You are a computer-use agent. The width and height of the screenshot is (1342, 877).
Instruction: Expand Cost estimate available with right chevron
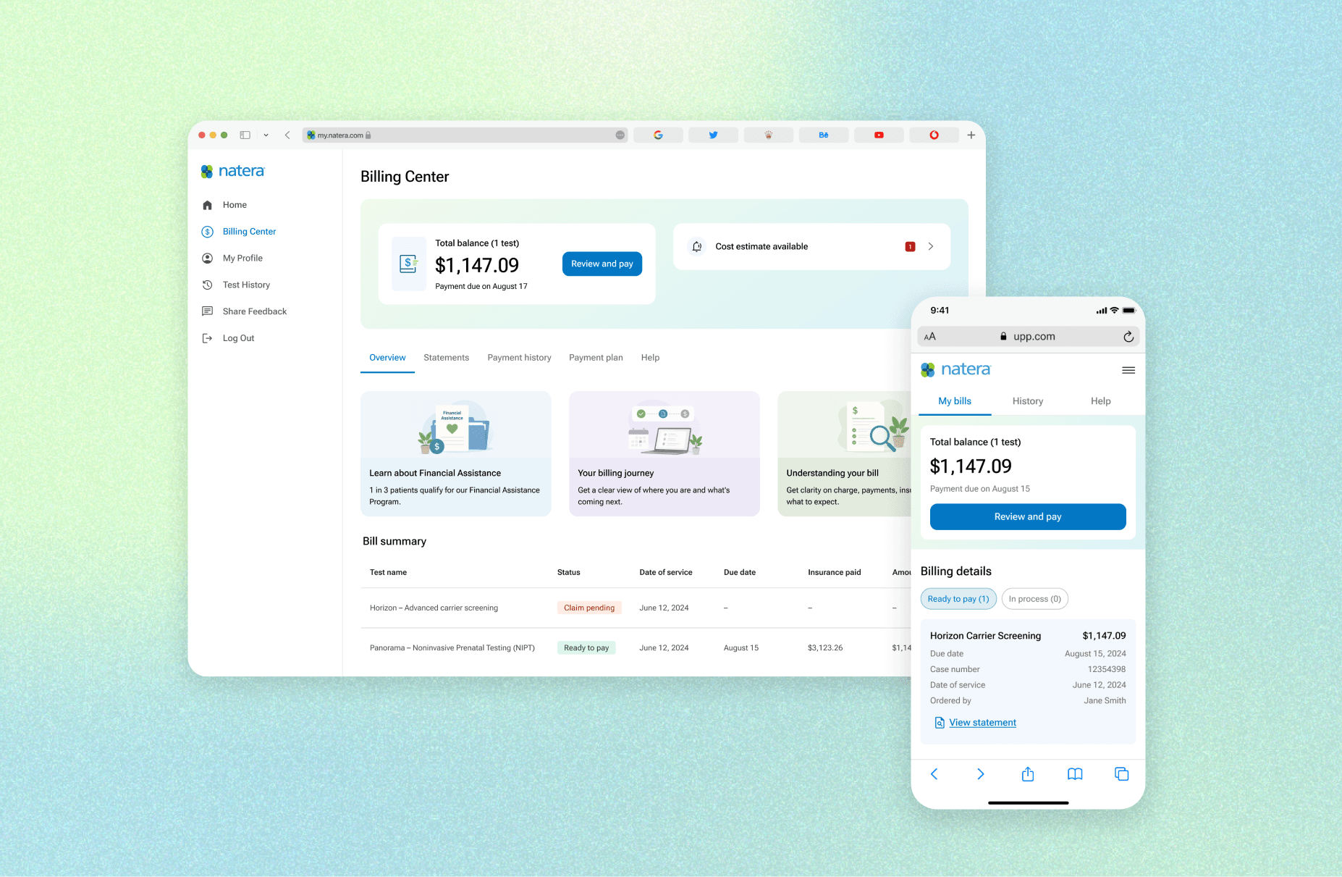931,247
